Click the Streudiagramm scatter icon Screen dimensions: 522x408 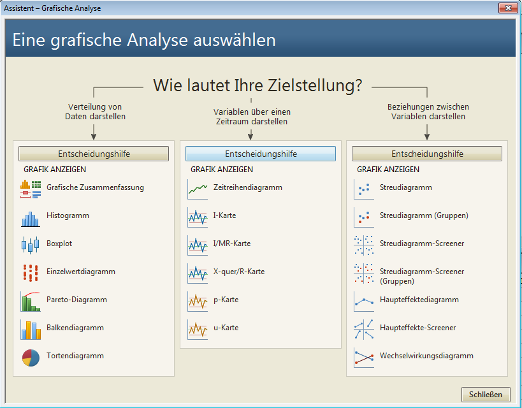click(364, 189)
